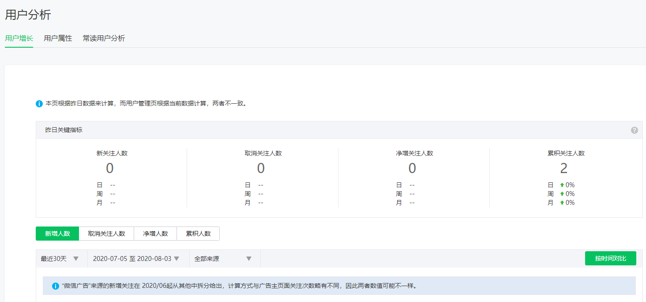Image resolution: width=646 pixels, height=302 pixels.
Task: Switch to the 用户属性 tab
Action: point(58,38)
